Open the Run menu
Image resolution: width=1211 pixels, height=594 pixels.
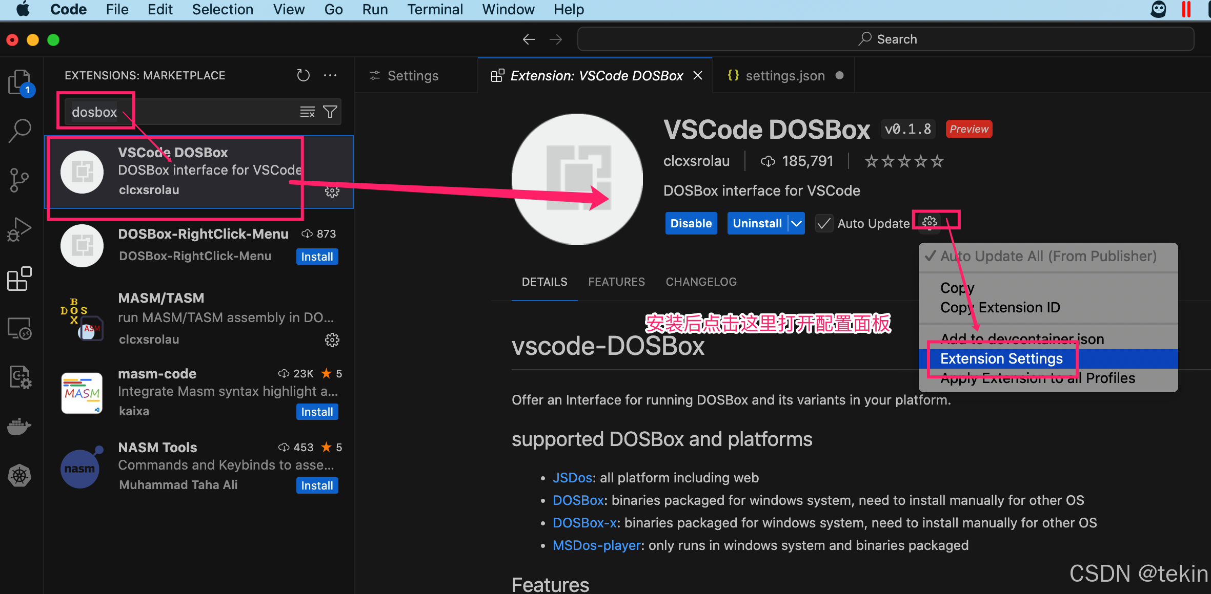[375, 9]
